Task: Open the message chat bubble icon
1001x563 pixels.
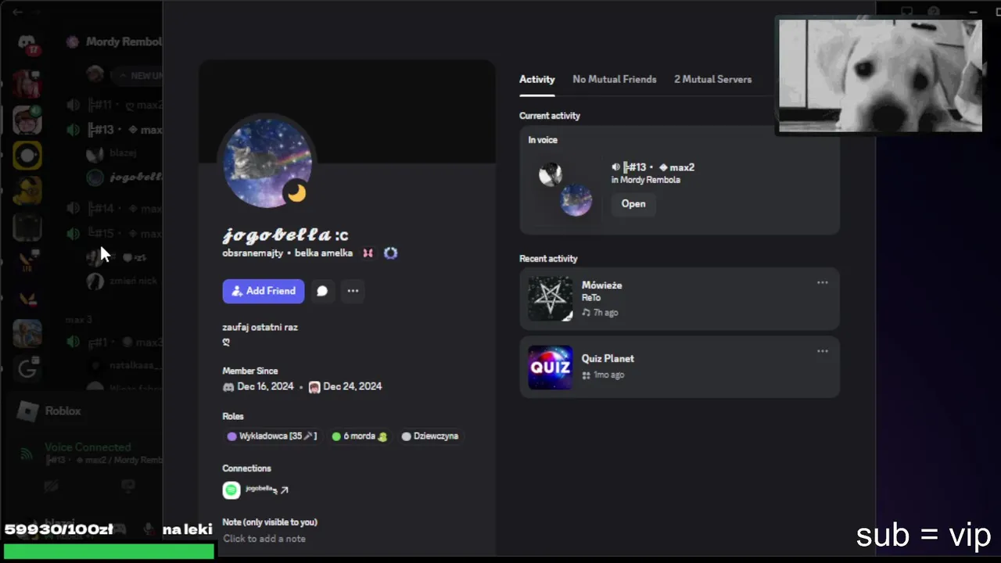Action: (322, 291)
